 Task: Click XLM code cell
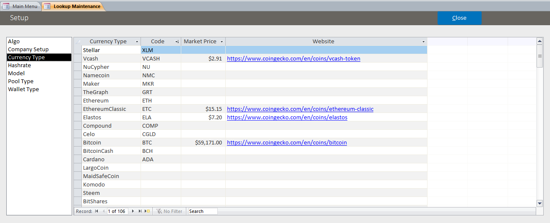coord(161,50)
